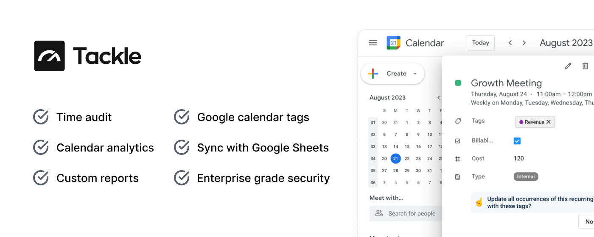Viewport: 594px width, 237px height.
Task: Click the Tackle speedometer logo
Action: point(50,56)
